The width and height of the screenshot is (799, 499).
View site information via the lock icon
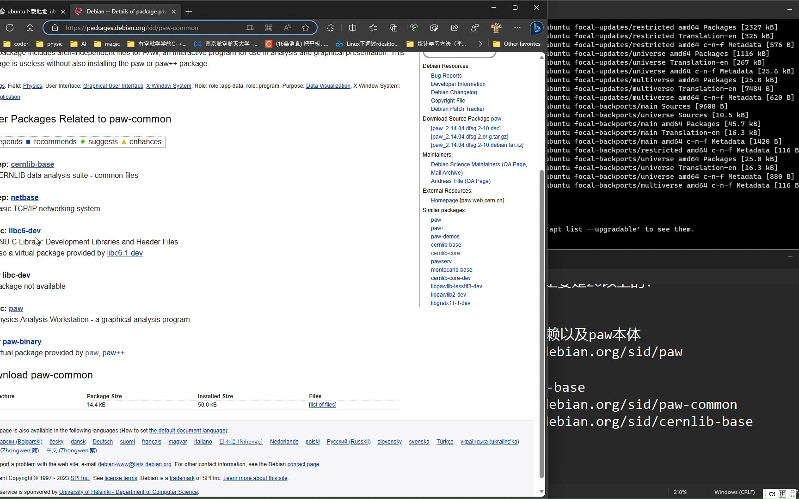coord(55,28)
